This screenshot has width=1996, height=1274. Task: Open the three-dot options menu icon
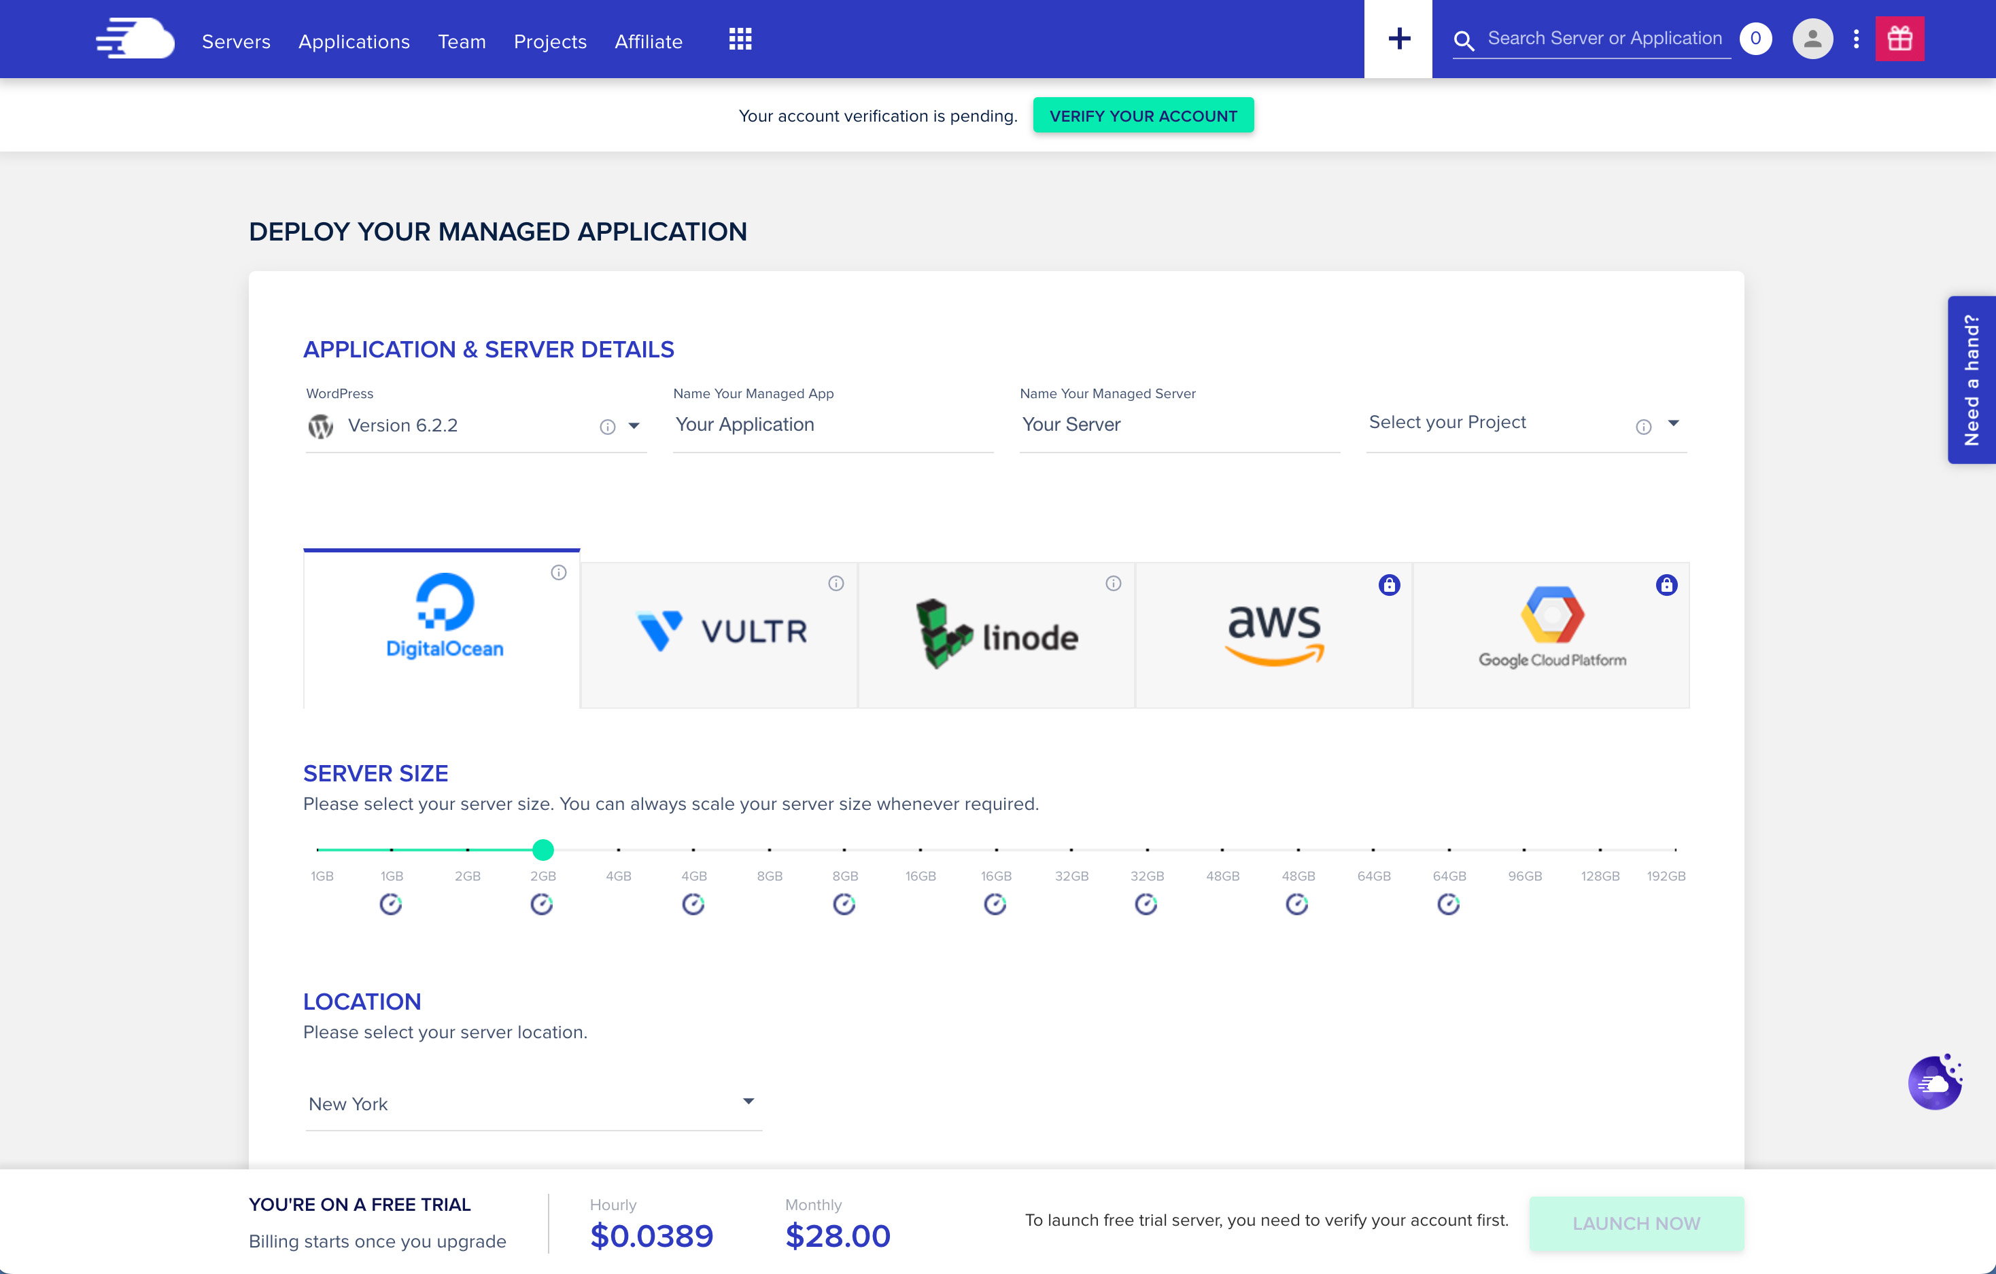coord(1857,38)
